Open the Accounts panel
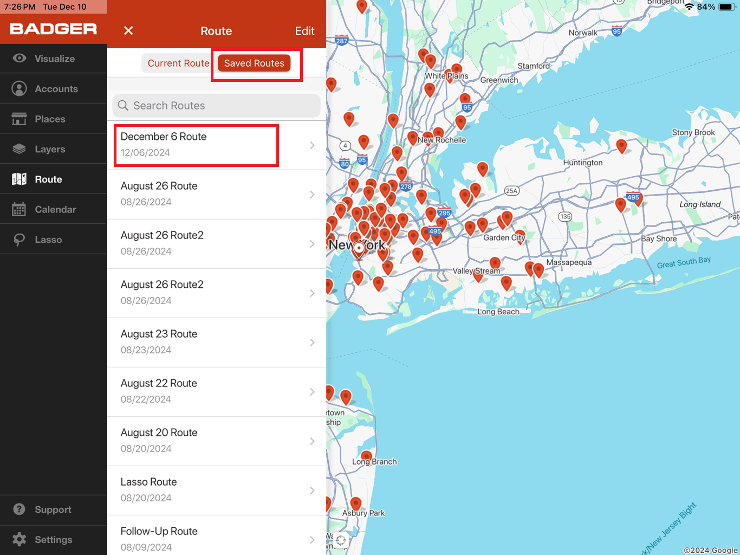This screenshot has width=740, height=555. [20, 88]
